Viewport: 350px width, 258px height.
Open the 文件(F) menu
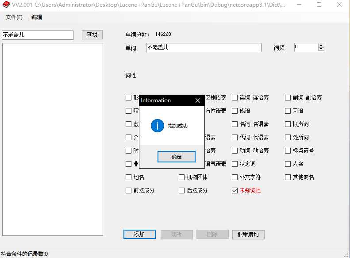tap(14, 18)
